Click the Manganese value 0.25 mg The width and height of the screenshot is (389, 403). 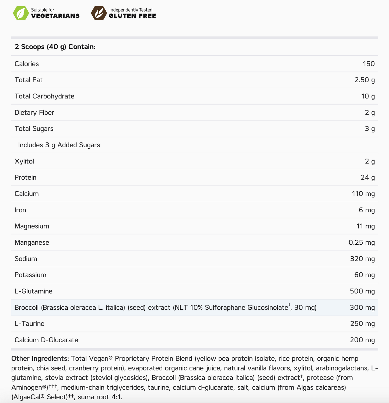pyautogui.click(x=362, y=242)
